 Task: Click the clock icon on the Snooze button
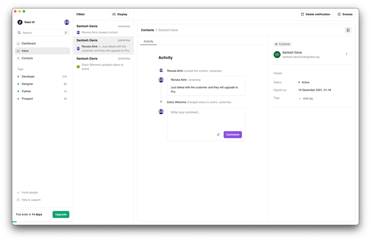coord(339,14)
